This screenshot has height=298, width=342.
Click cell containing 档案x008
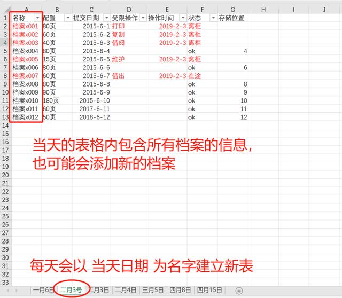(x=26, y=84)
